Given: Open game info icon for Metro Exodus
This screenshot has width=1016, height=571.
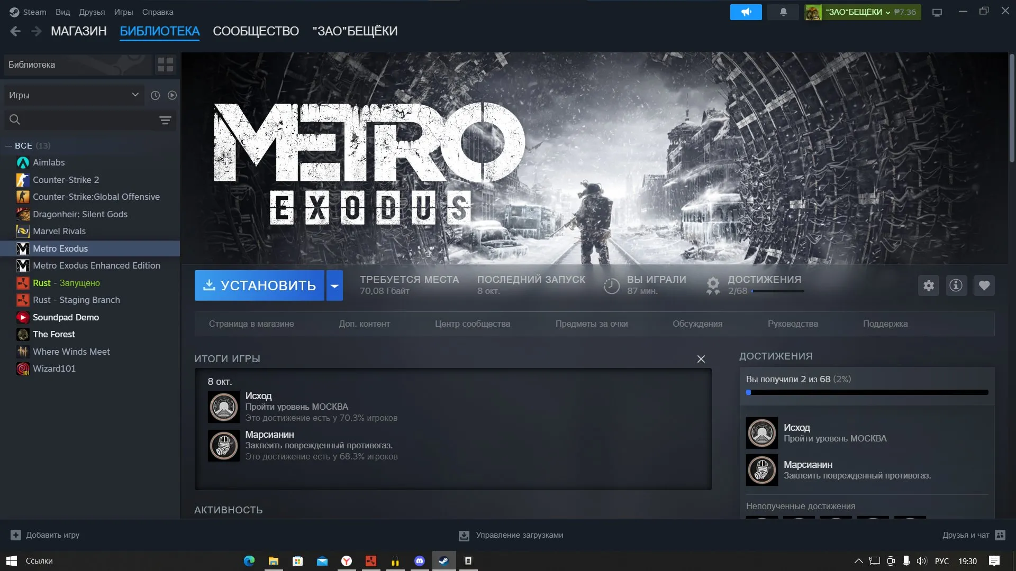Looking at the screenshot, I should [956, 285].
